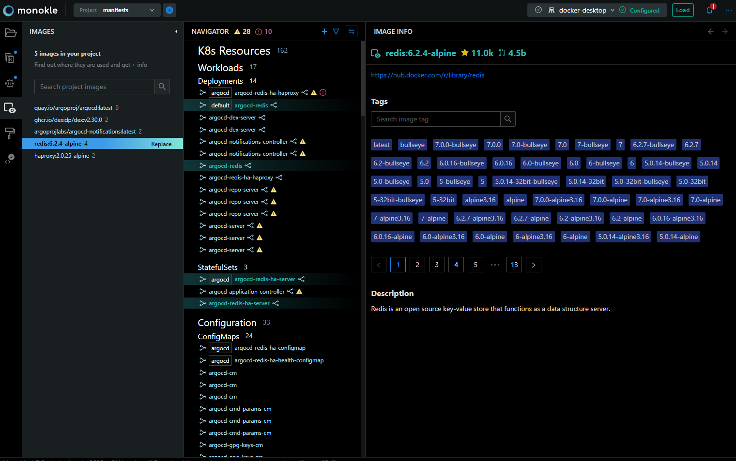This screenshot has height=461, width=736.
Task: Click the share icon next to argocd-redis default
Action: 274,105
